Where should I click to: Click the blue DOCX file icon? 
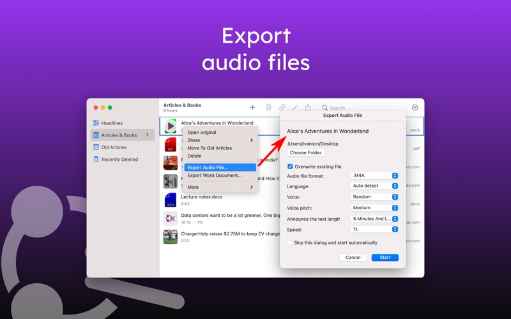(x=171, y=200)
